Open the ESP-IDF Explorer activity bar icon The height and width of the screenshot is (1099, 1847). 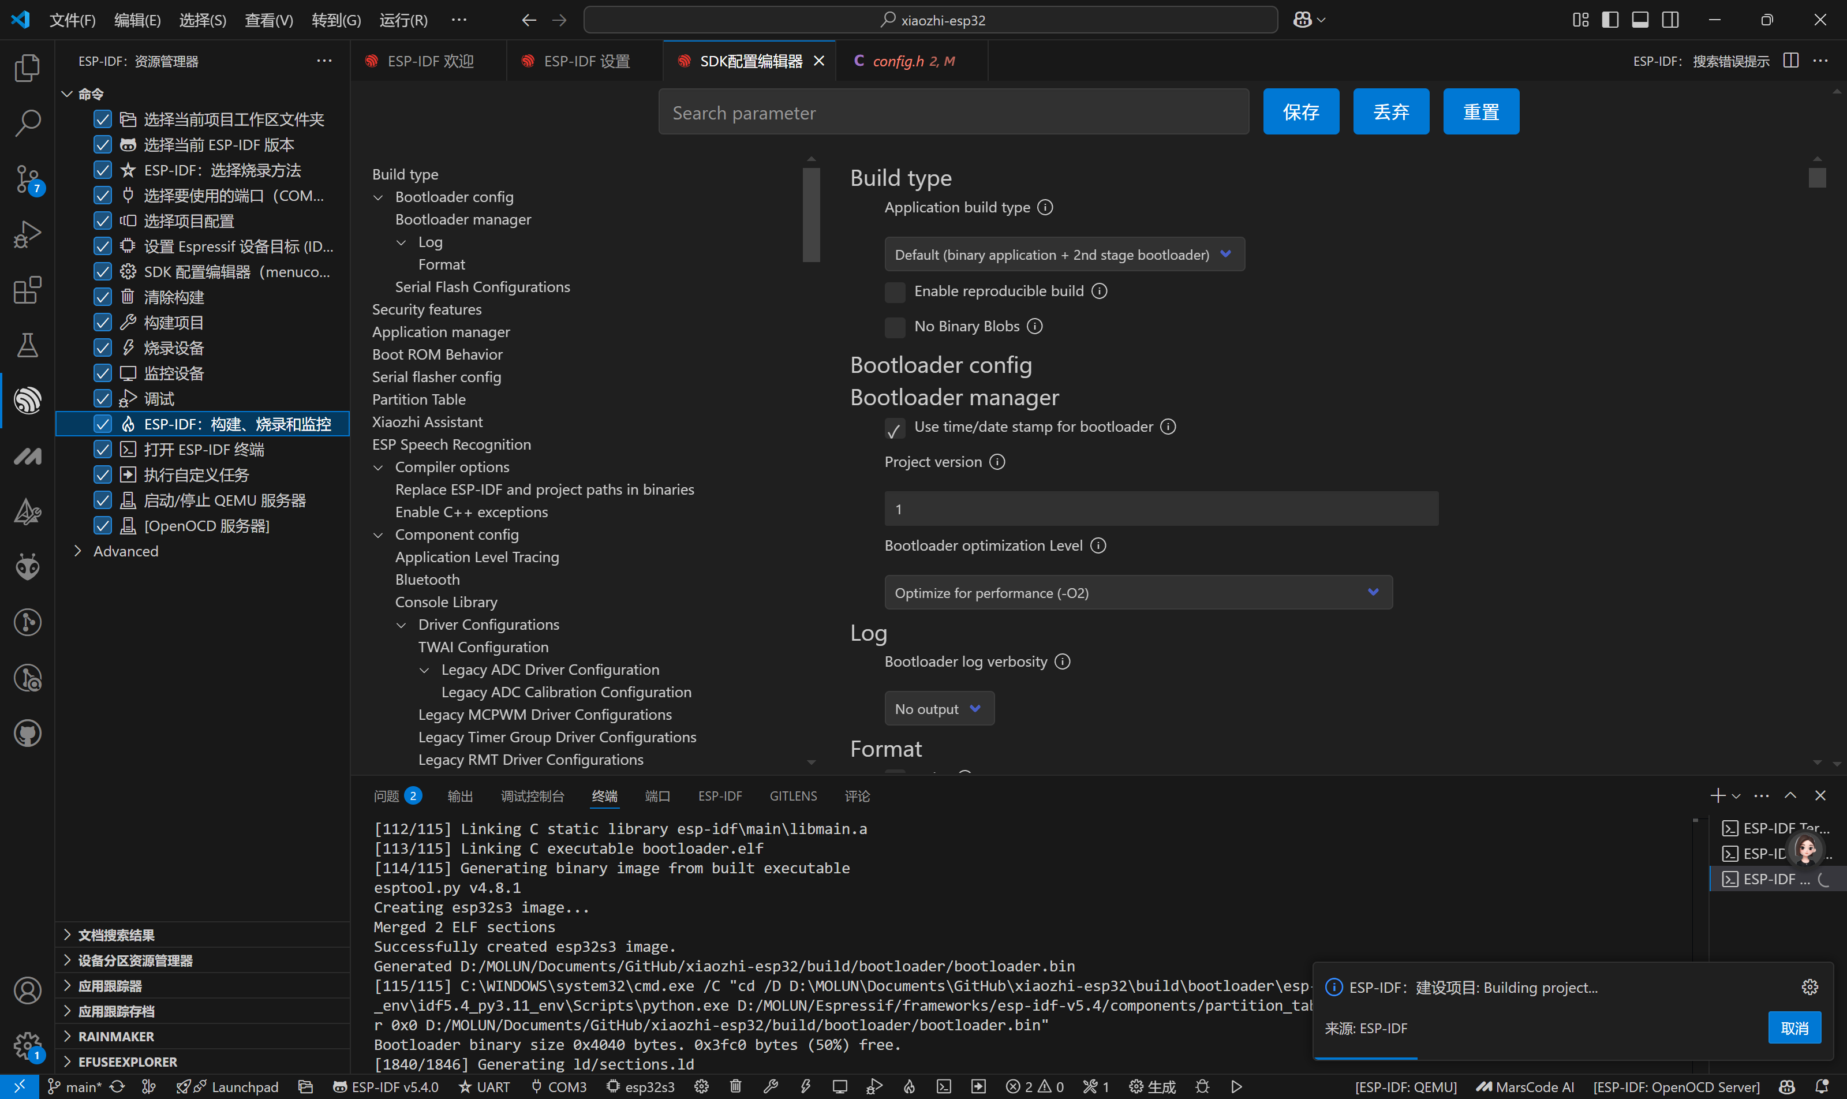[27, 401]
